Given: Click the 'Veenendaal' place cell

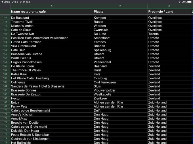Looking at the screenshot, I should click(x=120, y=62).
